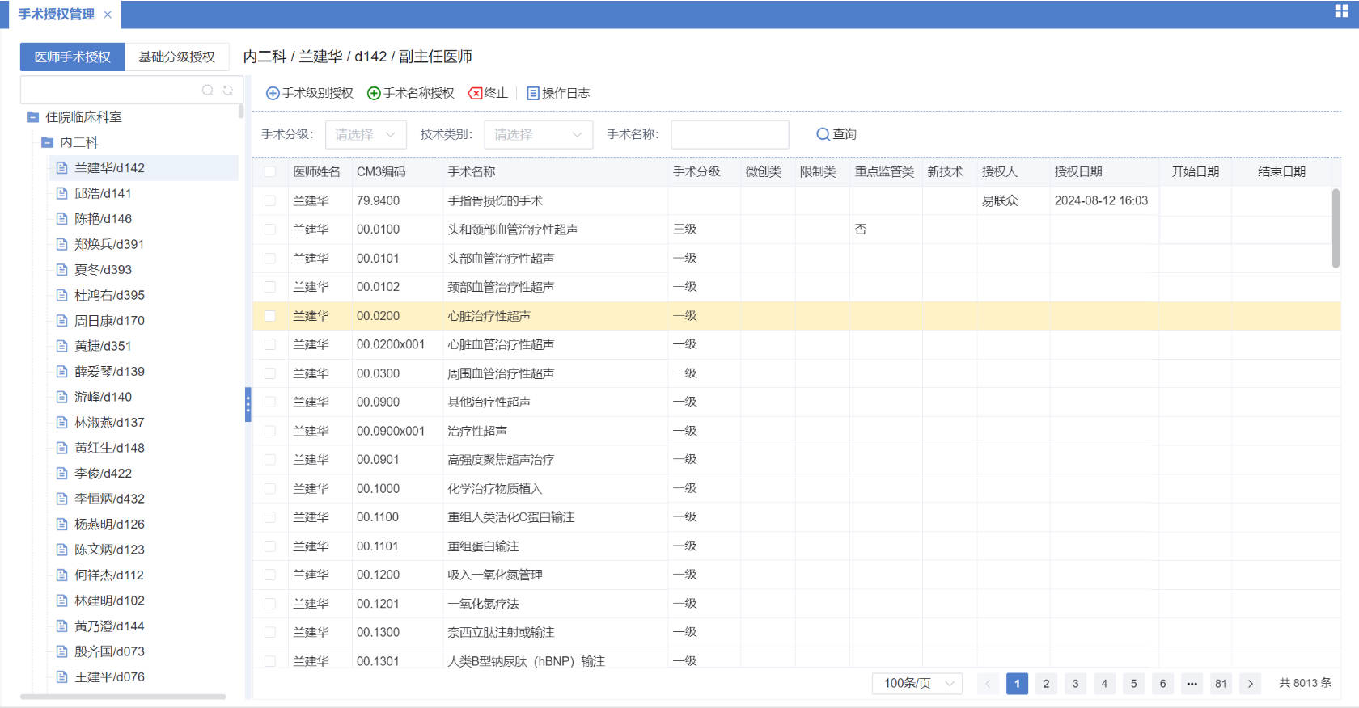The width and height of the screenshot is (1359, 708).
Task: Click the document icon beside 陈文炳/d123
Action: 61,550
